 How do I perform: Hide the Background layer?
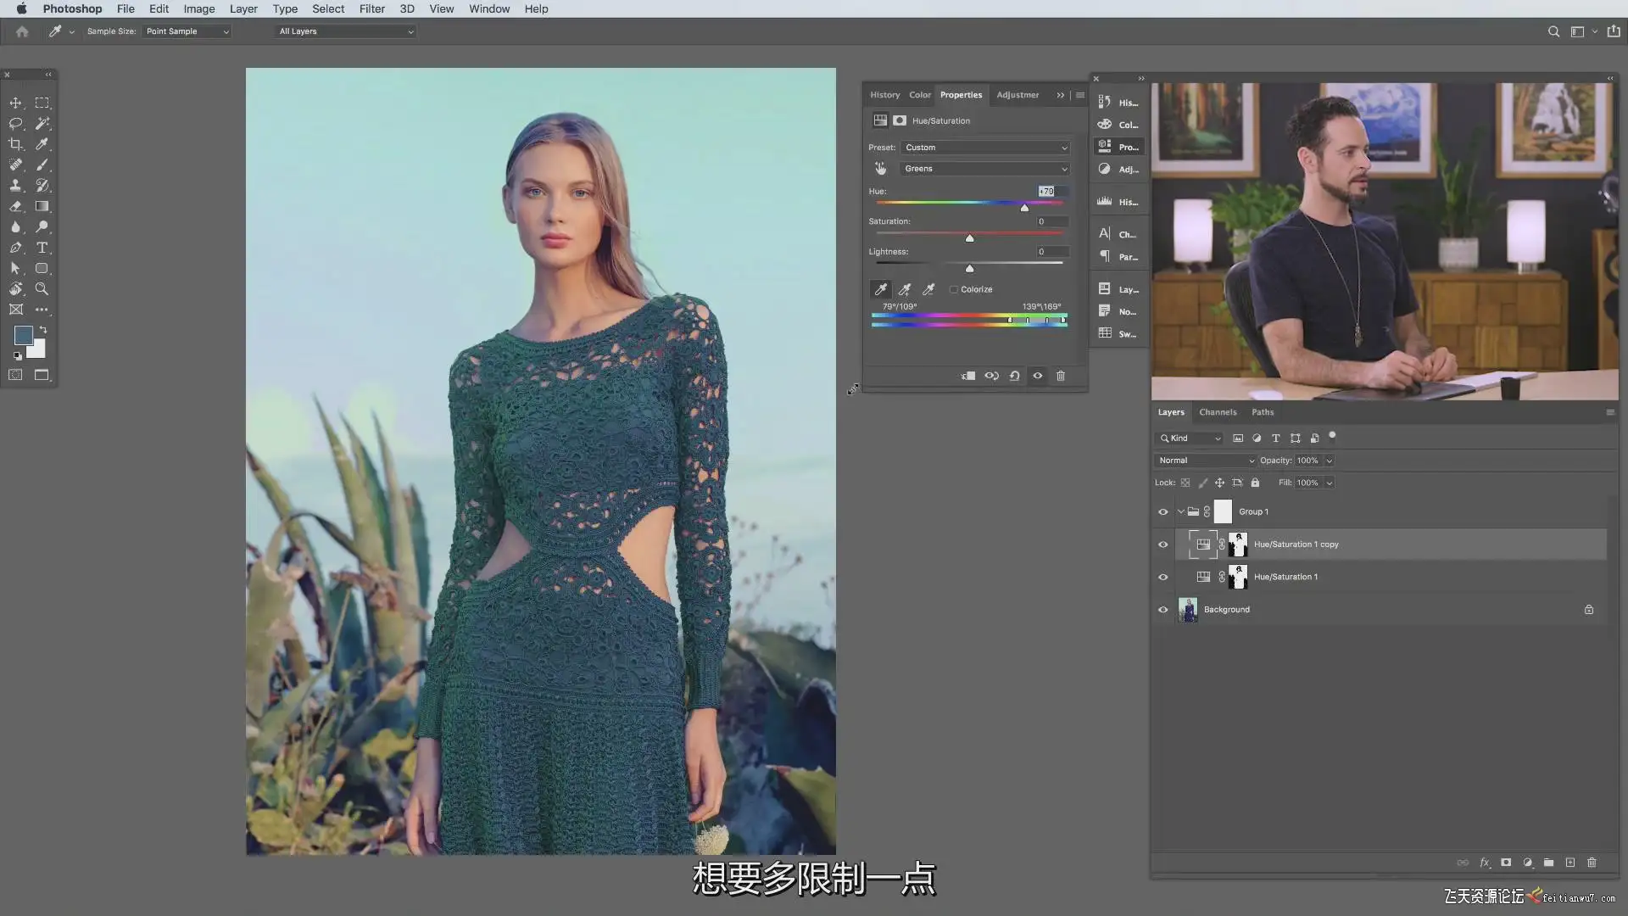pyautogui.click(x=1163, y=610)
